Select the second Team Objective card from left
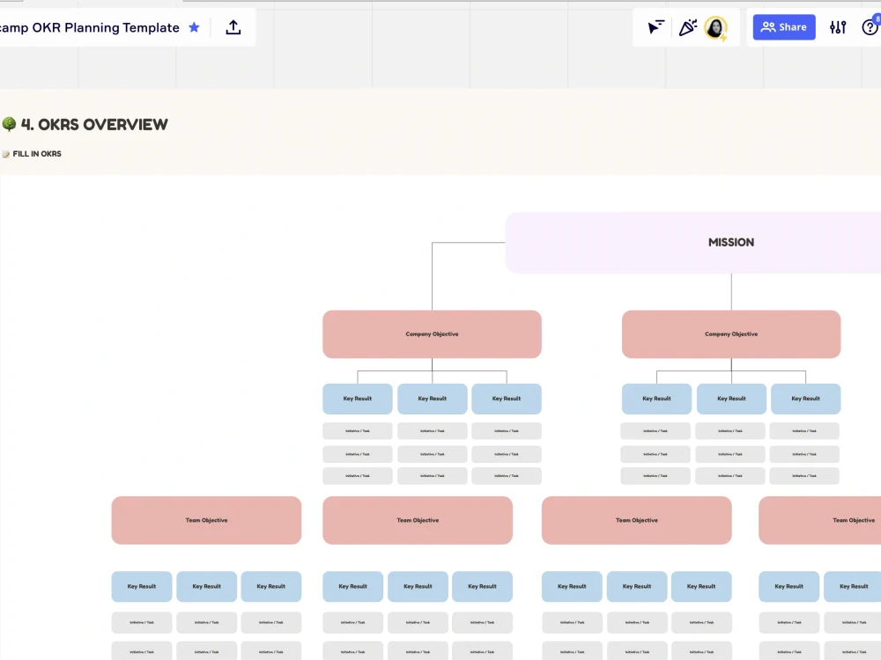 pyautogui.click(x=418, y=520)
